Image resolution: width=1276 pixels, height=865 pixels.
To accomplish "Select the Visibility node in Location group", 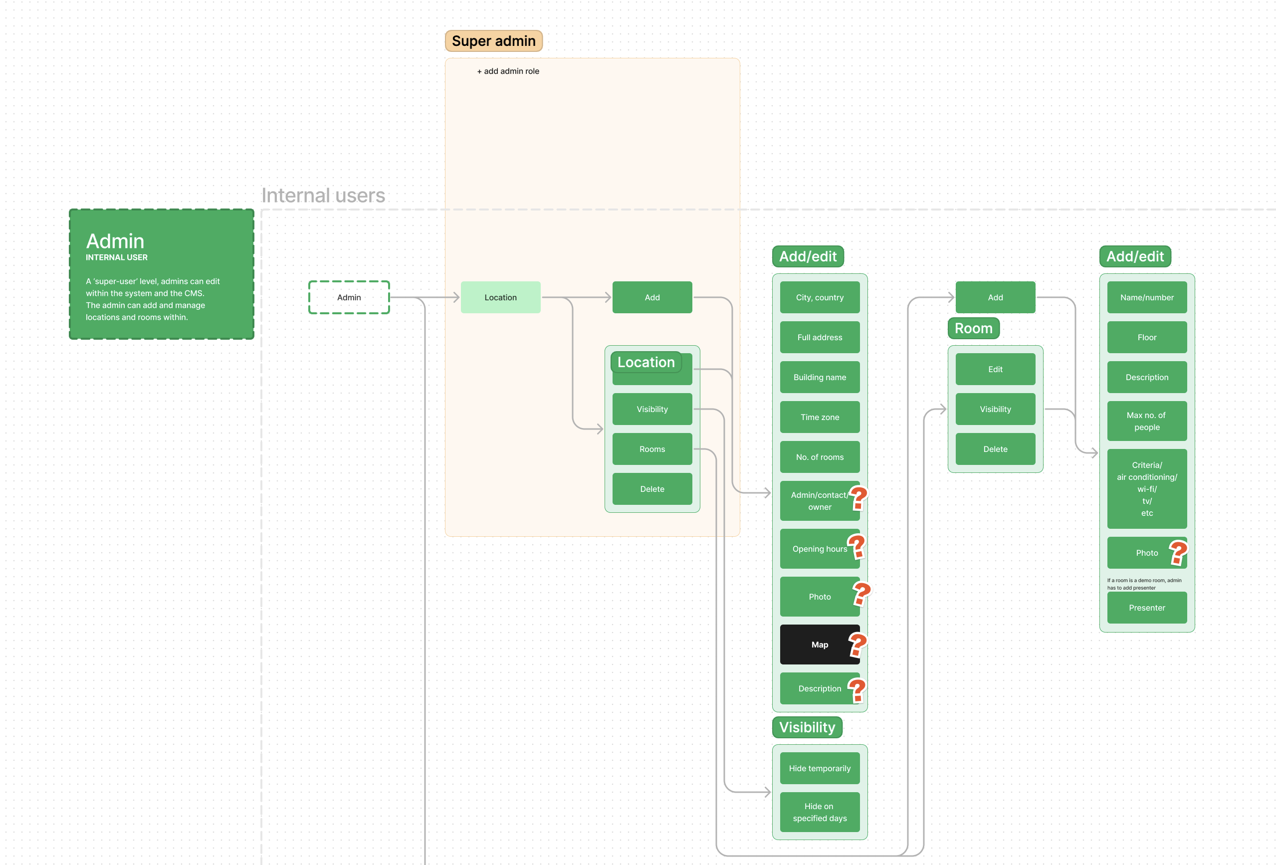I will 652,409.
